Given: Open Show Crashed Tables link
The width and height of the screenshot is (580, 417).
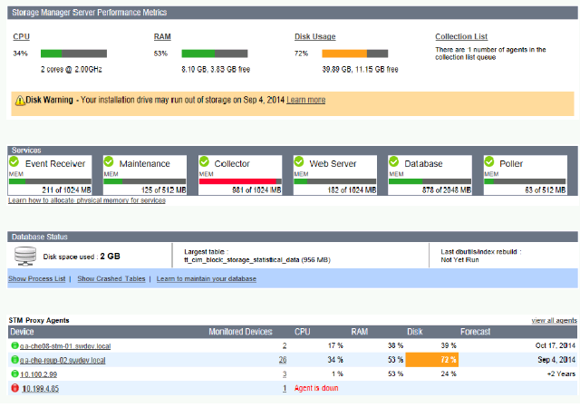Looking at the screenshot, I should tap(111, 278).
